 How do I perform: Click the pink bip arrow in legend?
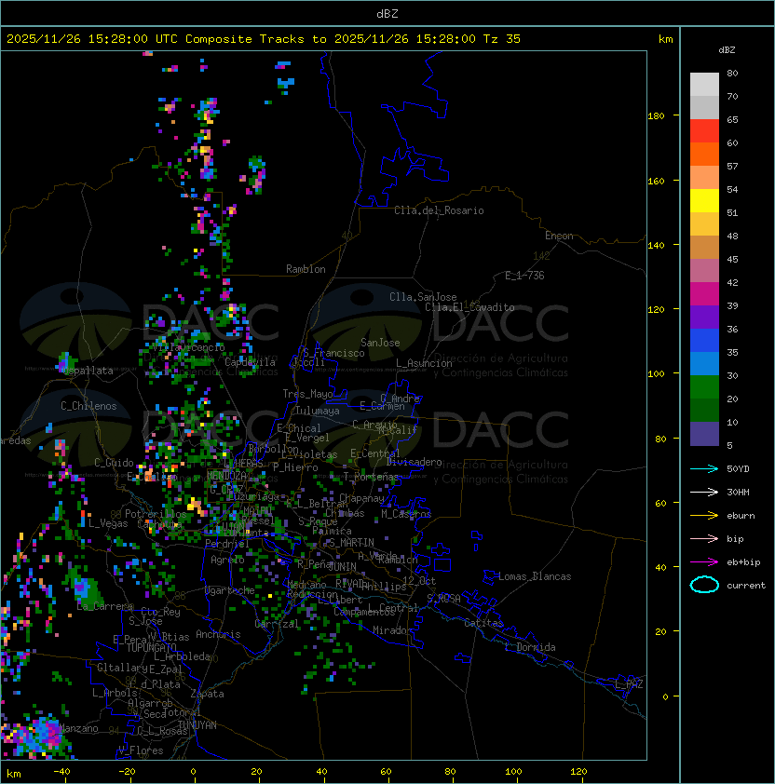click(x=704, y=538)
